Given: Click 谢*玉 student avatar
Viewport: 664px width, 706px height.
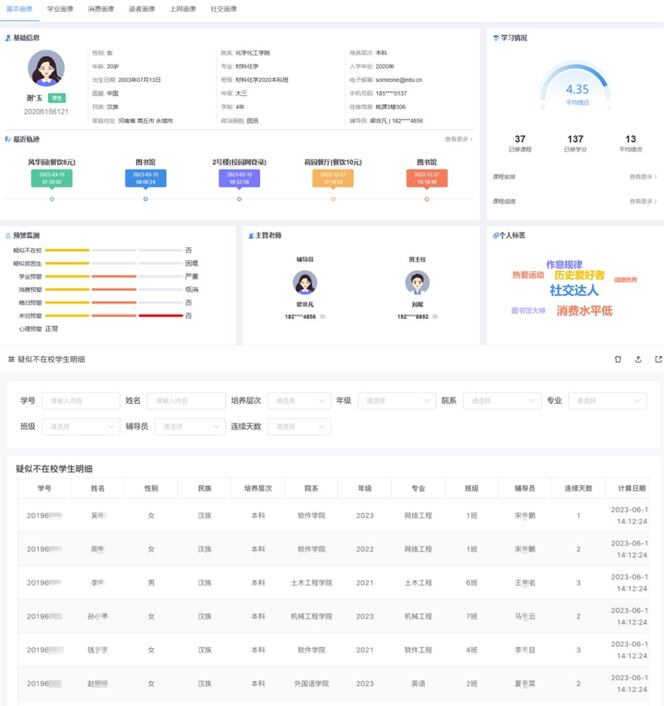Looking at the screenshot, I should coord(46,68).
